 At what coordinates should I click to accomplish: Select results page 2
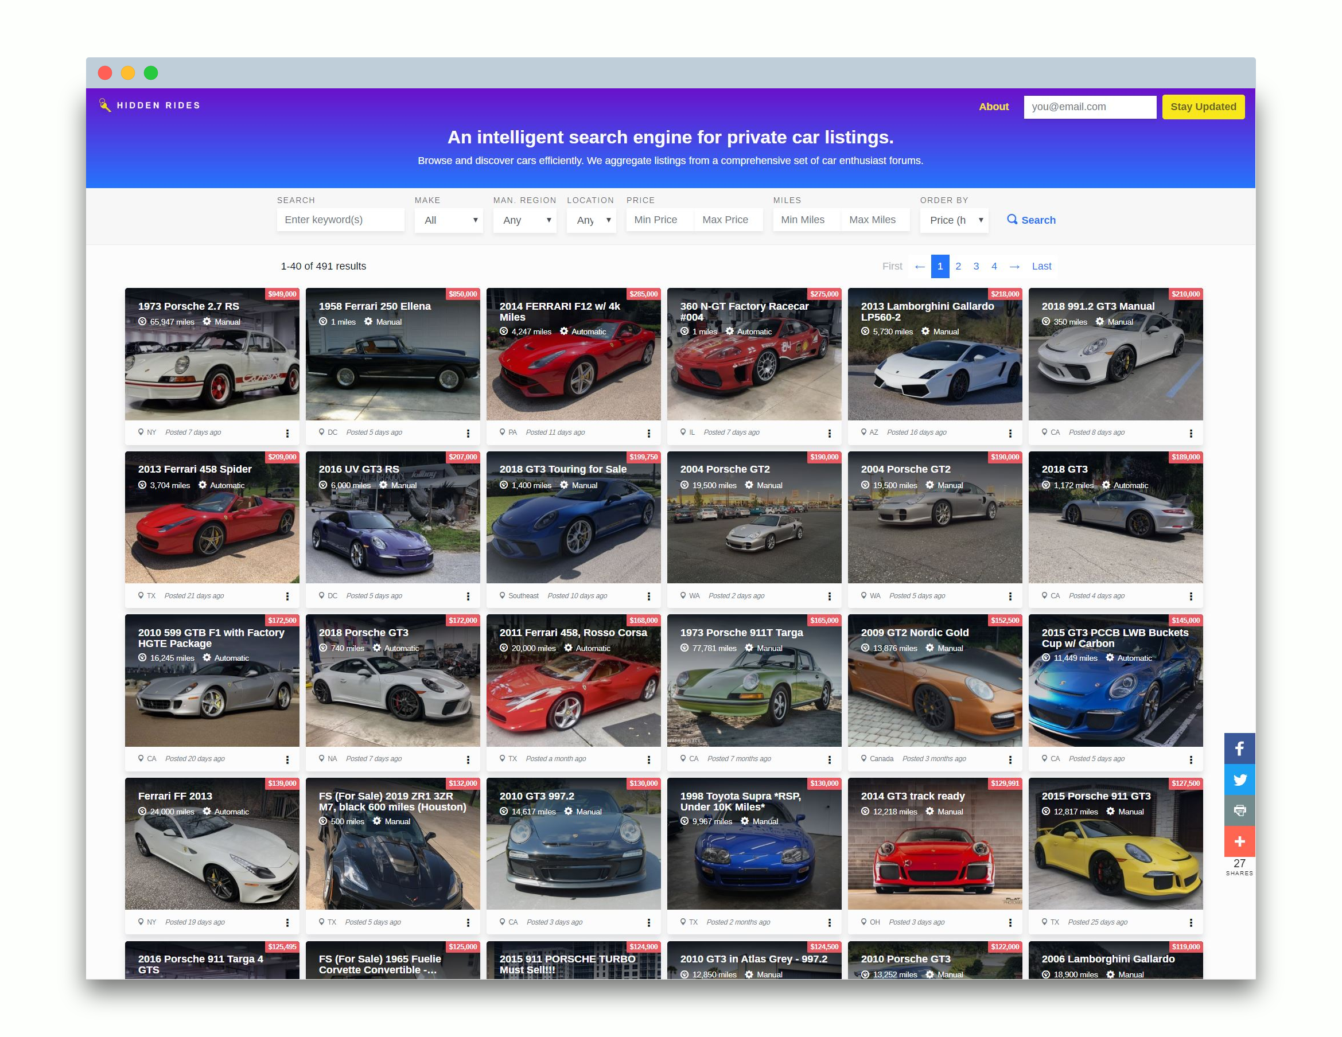(958, 266)
